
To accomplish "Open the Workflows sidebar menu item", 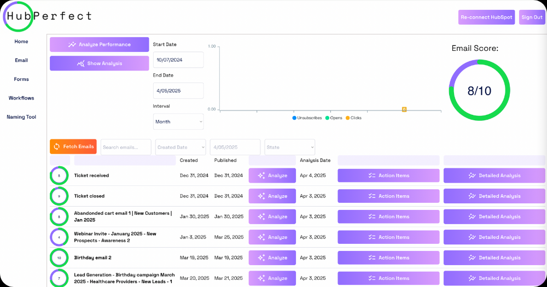I will [x=21, y=98].
